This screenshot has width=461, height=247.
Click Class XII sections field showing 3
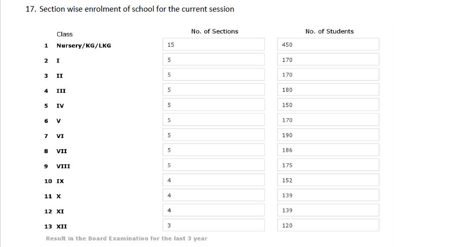tap(214, 225)
